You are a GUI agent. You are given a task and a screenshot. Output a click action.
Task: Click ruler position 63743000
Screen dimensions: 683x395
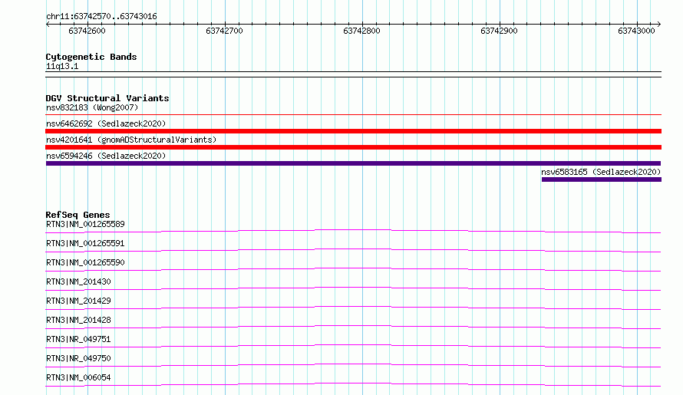click(636, 31)
